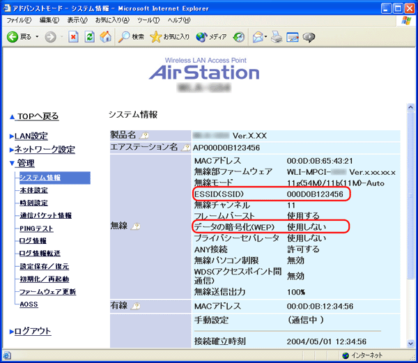Click the Refresh page icon
Viewport: 418px width, 363px height.
(x=90, y=37)
